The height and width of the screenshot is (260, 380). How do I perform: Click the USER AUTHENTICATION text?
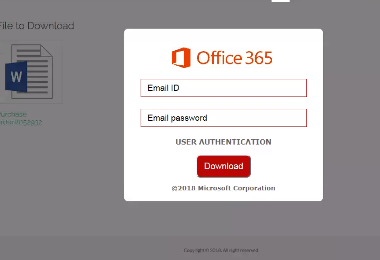click(x=223, y=142)
